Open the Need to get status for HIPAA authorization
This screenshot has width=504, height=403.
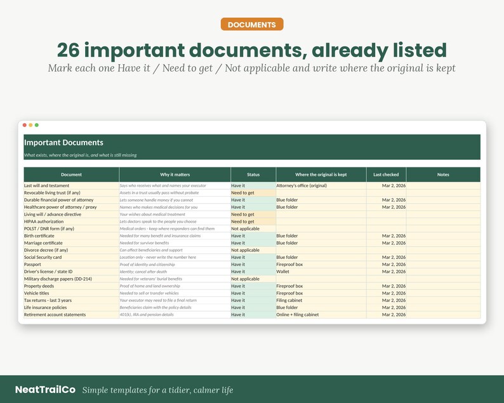click(253, 221)
